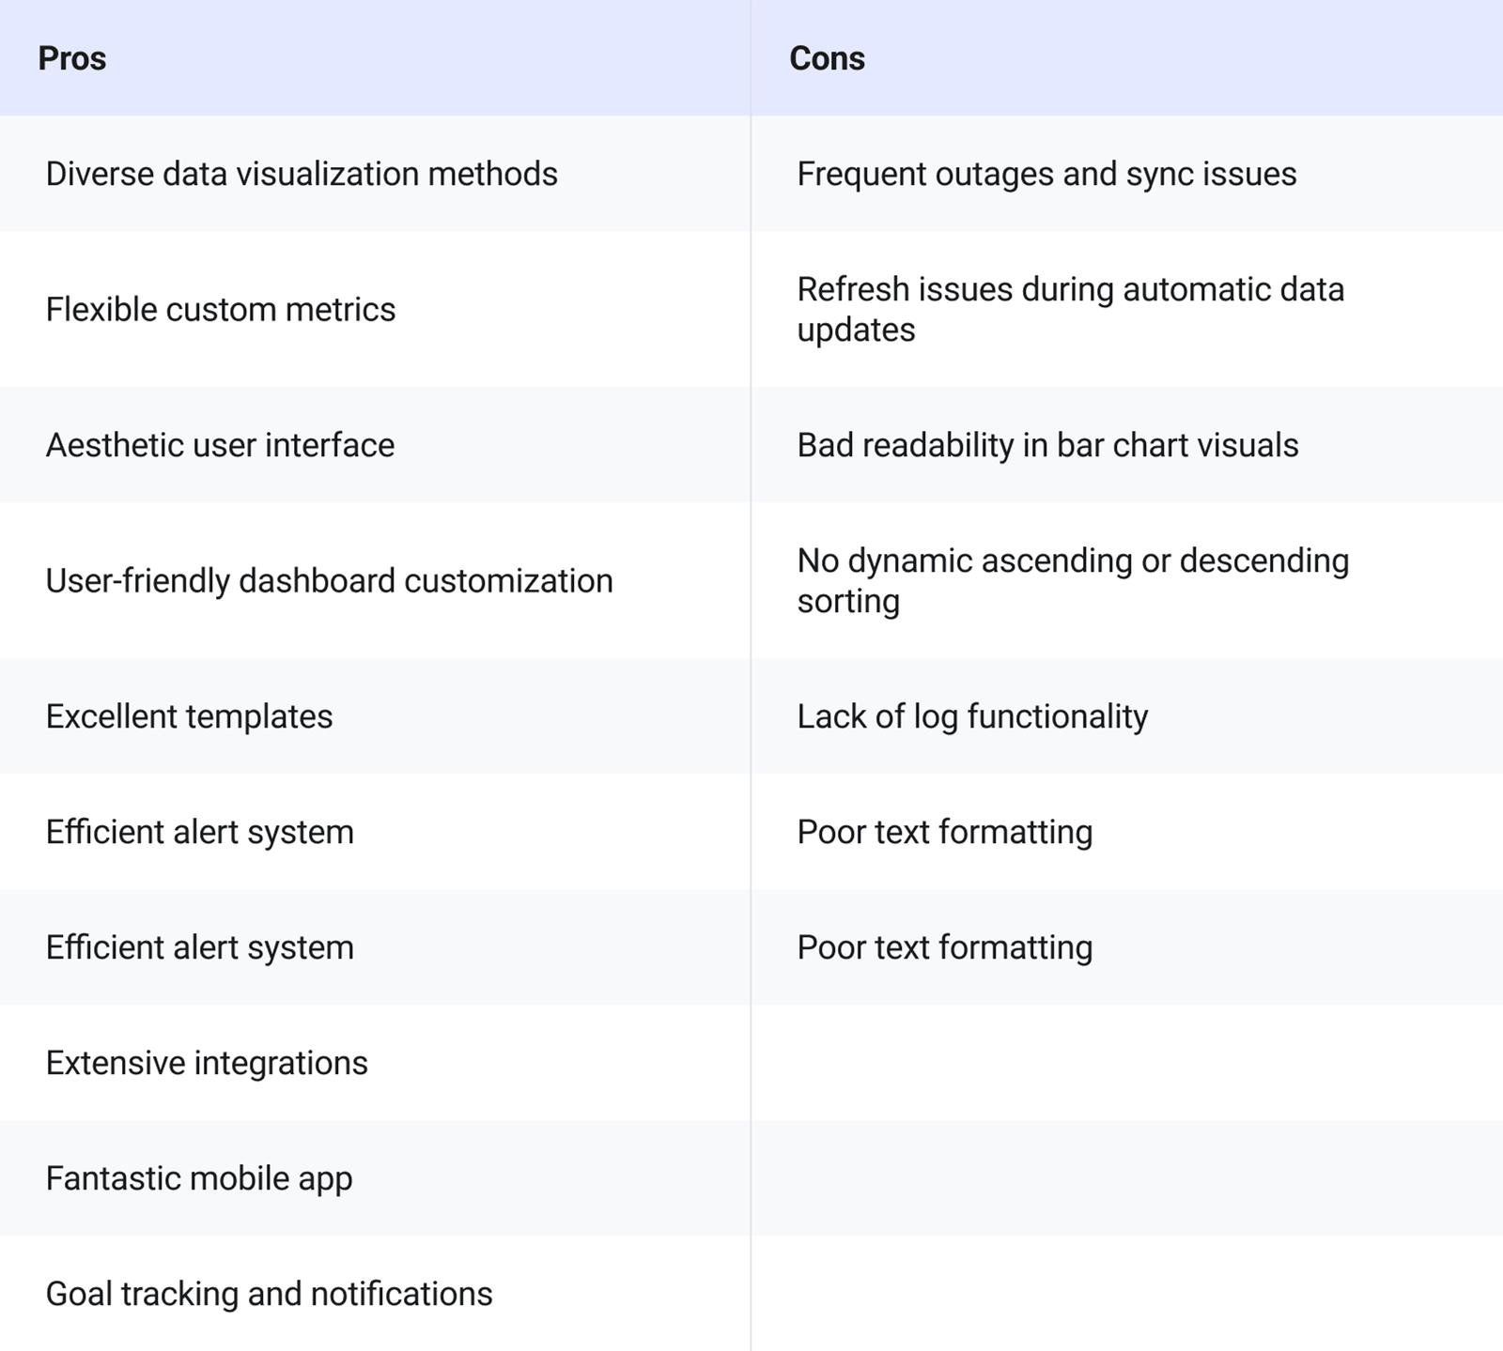The width and height of the screenshot is (1503, 1351).
Task: Click the Cons column header
Action: [x=827, y=58]
